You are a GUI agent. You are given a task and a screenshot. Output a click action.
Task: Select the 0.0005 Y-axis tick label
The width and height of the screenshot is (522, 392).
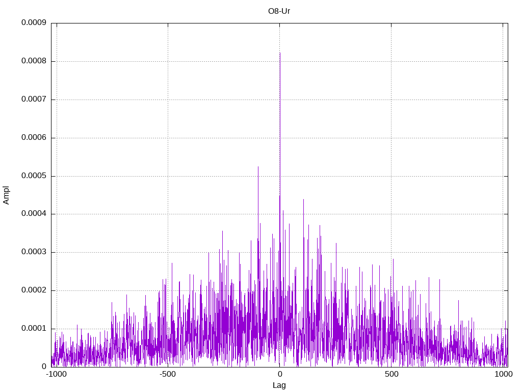(34, 176)
